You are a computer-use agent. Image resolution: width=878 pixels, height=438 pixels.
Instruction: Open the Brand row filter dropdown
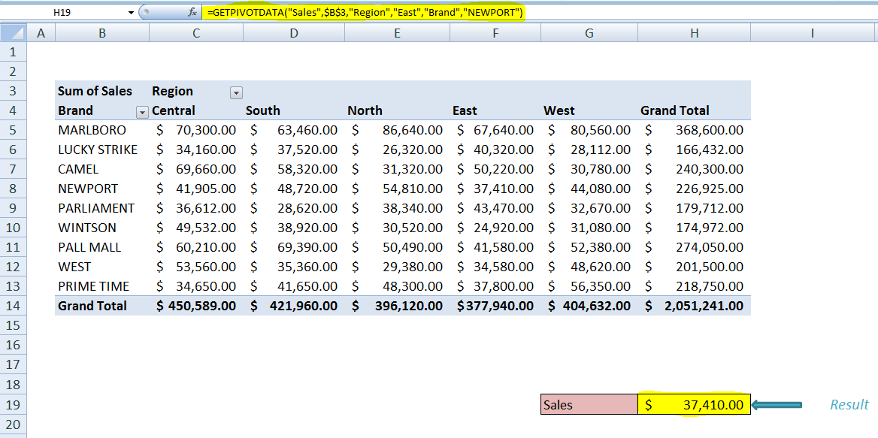click(x=142, y=113)
